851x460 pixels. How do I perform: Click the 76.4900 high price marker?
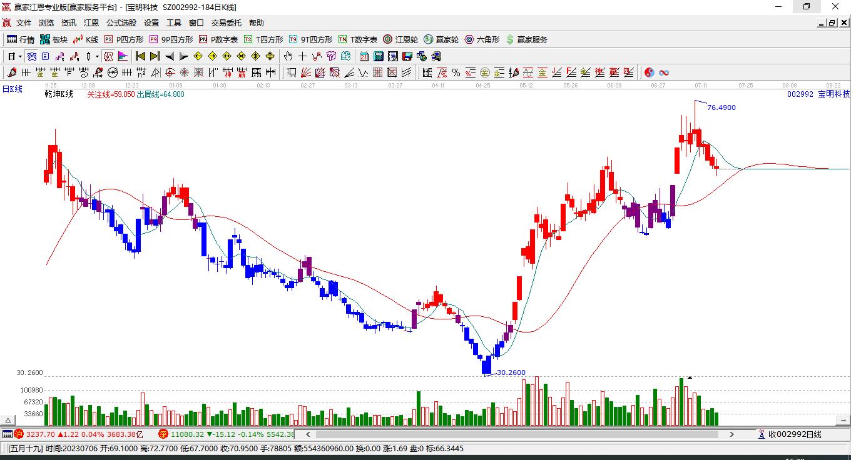[x=721, y=107]
